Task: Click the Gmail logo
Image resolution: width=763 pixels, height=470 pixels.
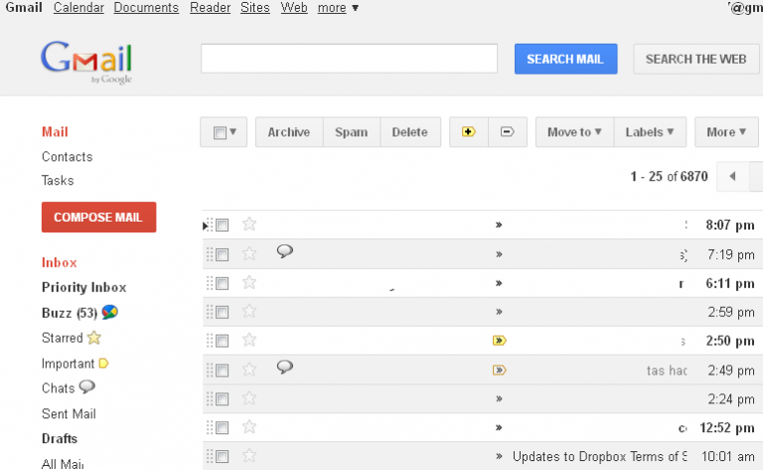Action: pos(86,62)
